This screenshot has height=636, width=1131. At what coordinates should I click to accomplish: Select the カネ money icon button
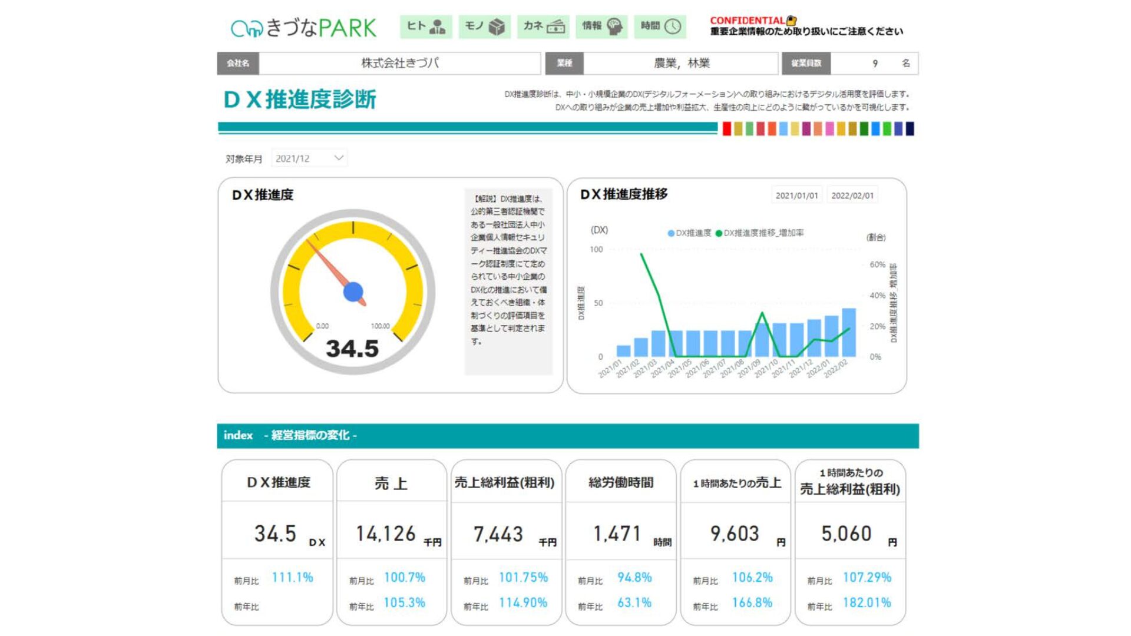pos(543,26)
